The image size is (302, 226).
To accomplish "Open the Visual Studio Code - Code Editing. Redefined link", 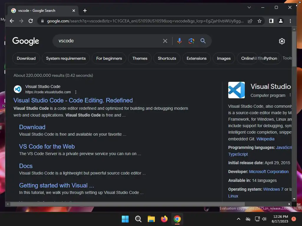I will [73, 100].
